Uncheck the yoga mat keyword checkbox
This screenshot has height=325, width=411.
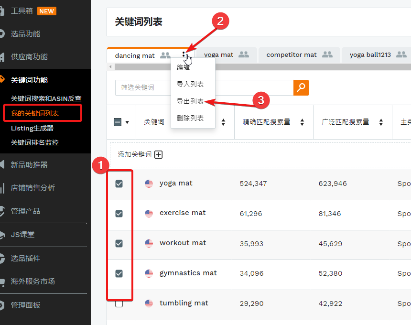coord(119,184)
